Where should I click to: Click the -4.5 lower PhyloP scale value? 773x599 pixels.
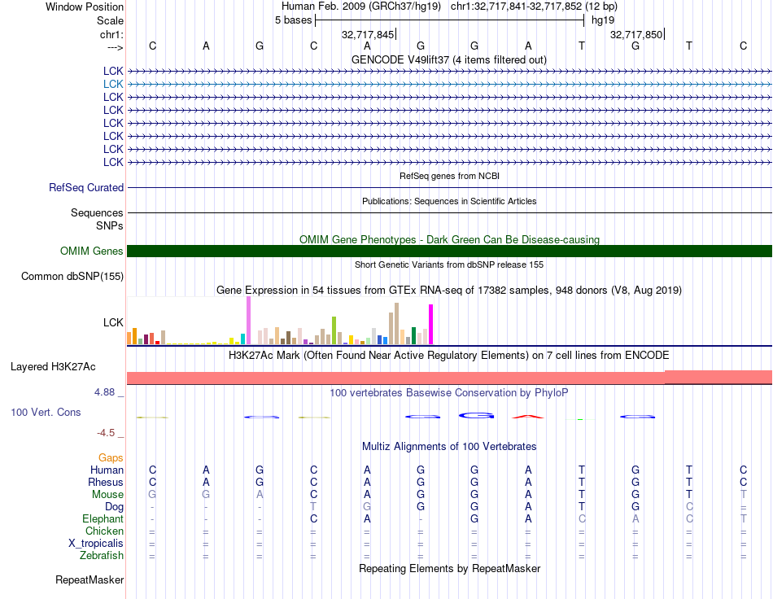click(x=106, y=433)
